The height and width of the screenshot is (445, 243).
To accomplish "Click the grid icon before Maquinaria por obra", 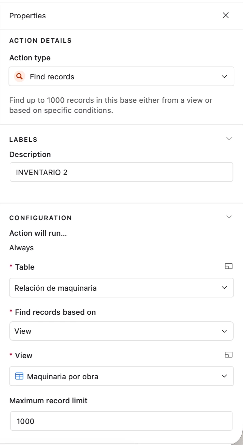I will point(19,376).
